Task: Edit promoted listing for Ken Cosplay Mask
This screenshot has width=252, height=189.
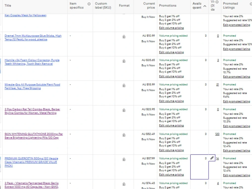Action: [x=236, y=25]
